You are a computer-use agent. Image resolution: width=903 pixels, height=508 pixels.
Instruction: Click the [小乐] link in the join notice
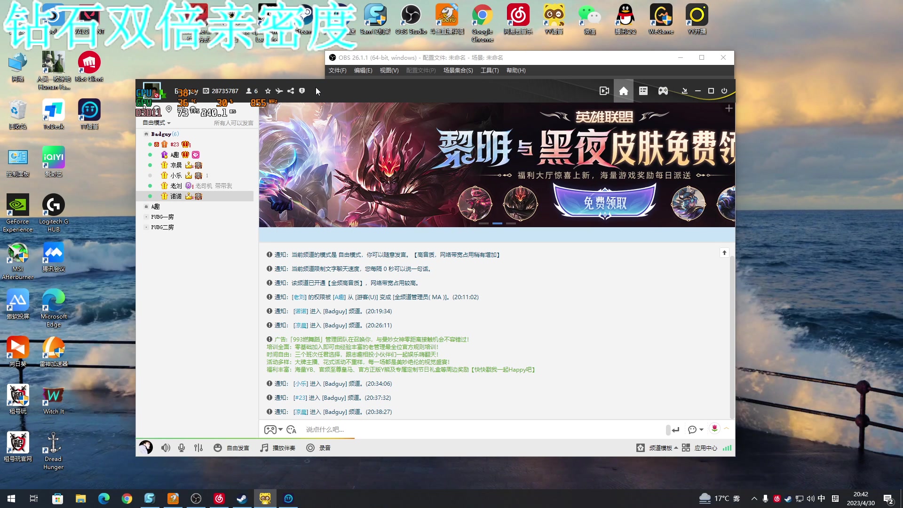(301, 384)
